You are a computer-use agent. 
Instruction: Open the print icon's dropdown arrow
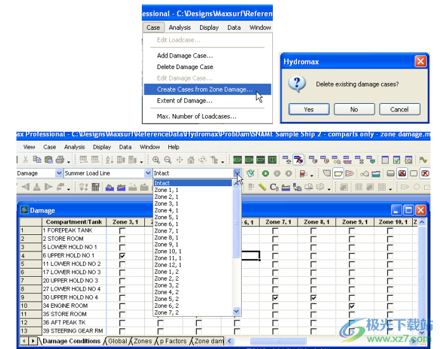coord(68,162)
